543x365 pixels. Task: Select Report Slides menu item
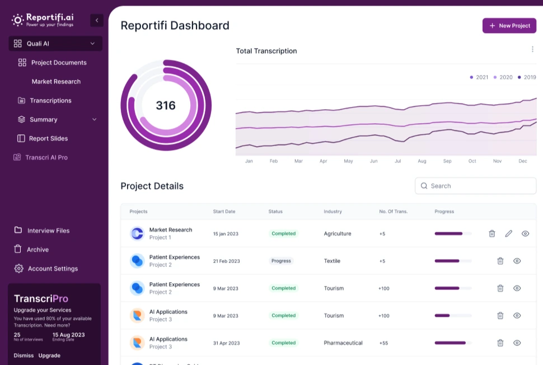pos(48,138)
